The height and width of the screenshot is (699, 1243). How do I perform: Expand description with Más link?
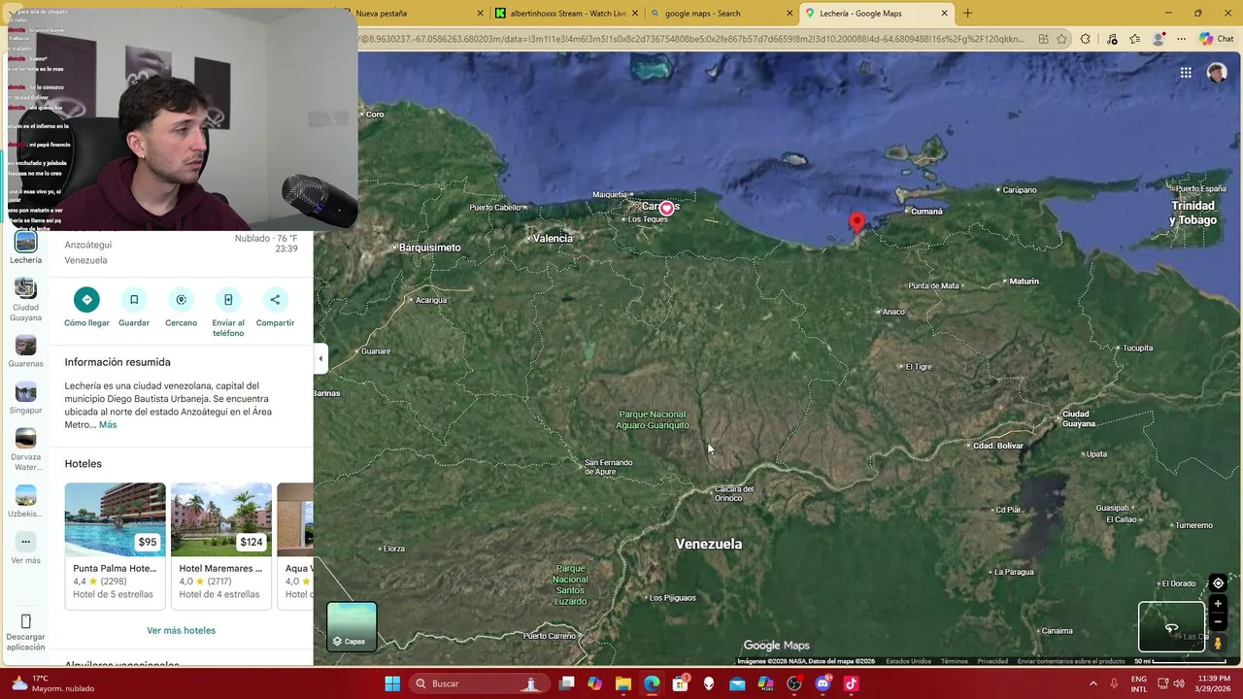[x=108, y=424]
